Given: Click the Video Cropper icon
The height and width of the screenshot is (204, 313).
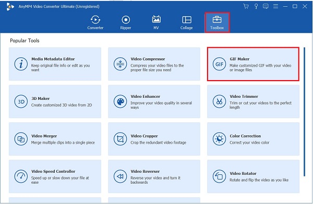Looking at the screenshot, I should [x=120, y=139].
